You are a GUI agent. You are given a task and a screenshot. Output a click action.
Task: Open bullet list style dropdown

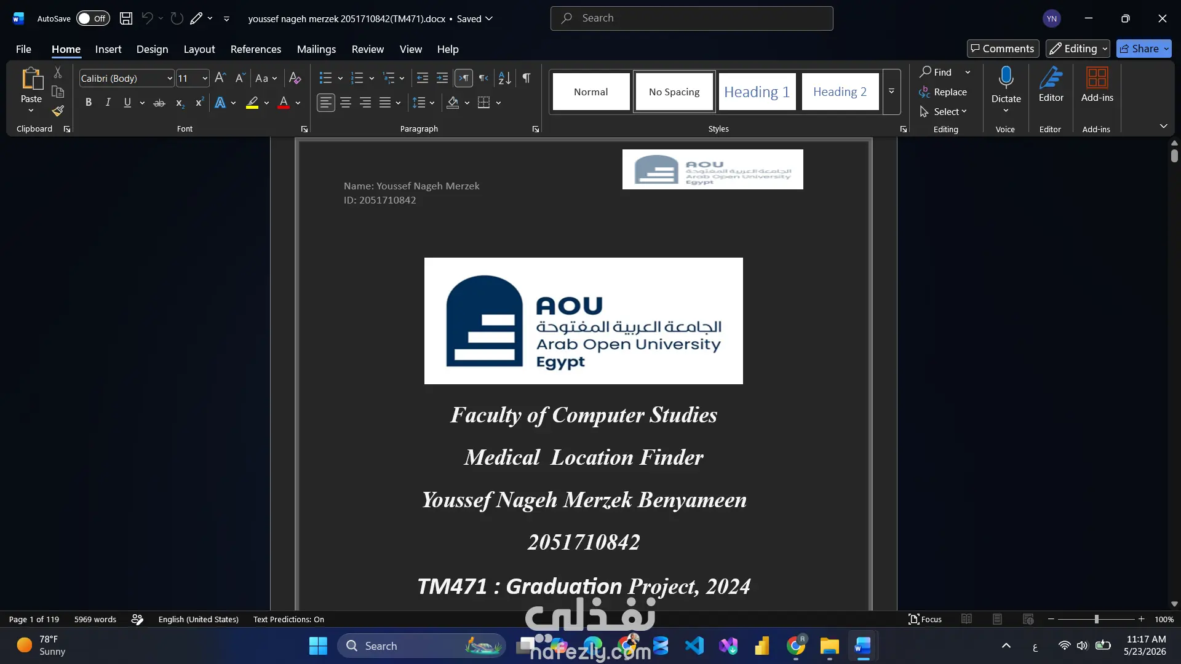pyautogui.click(x=340, y=78)
